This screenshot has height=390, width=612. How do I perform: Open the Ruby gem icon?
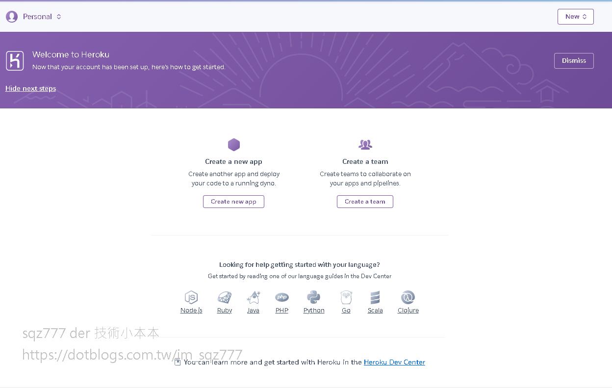225,297
